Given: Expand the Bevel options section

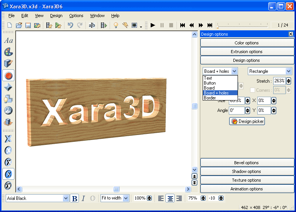Looking at the screenshot, I should pyautogui.click(x=247, y=163).
